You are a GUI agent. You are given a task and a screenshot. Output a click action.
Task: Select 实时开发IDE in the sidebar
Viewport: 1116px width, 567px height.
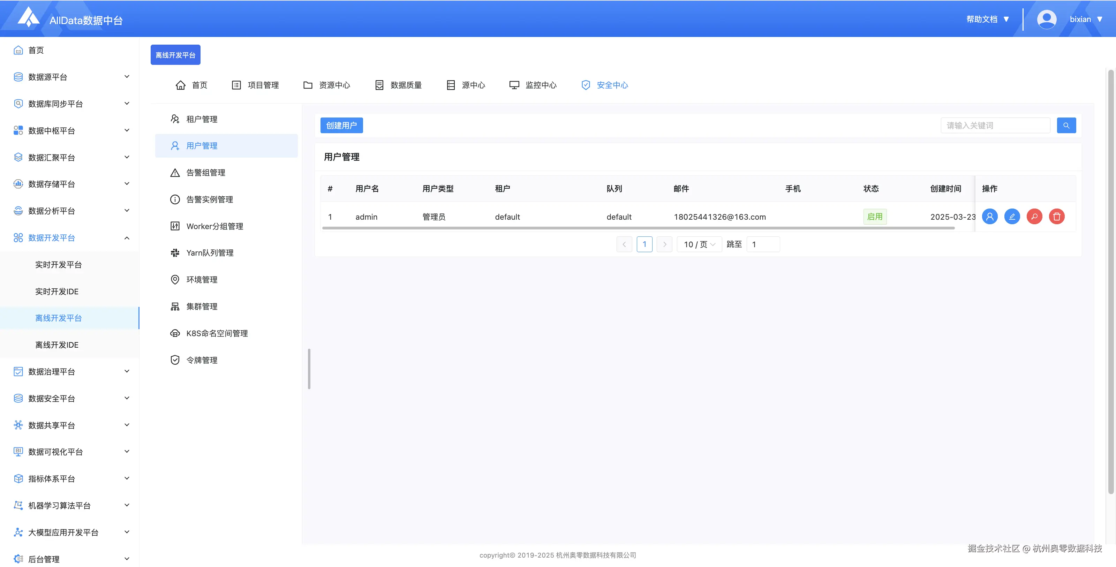pos(57,292)
